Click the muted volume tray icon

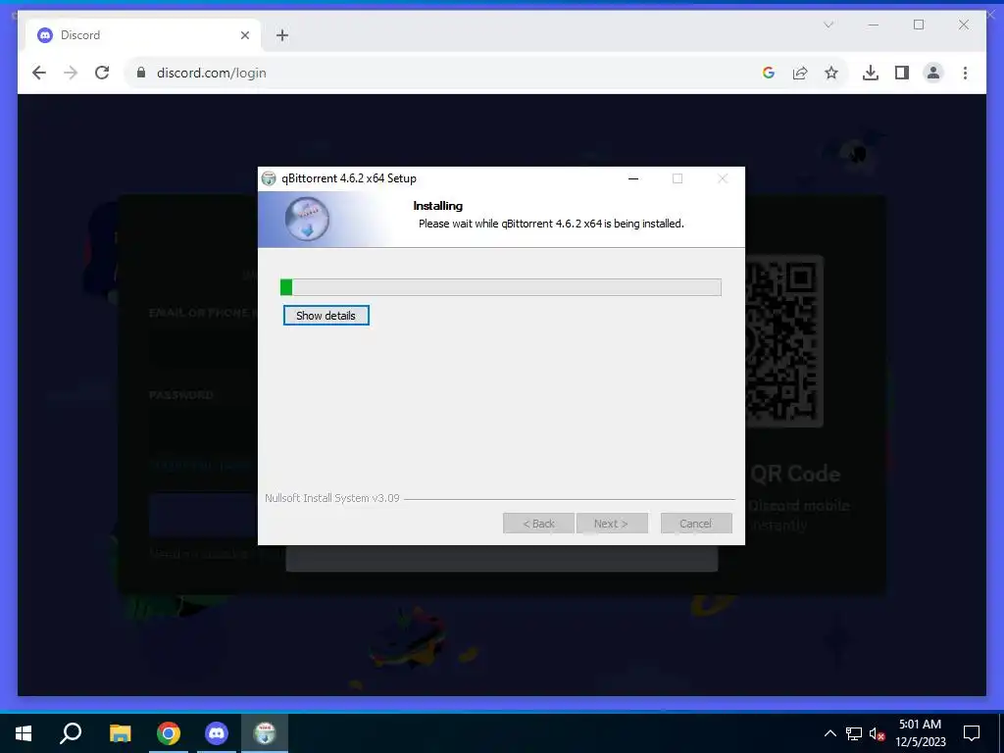877,733
